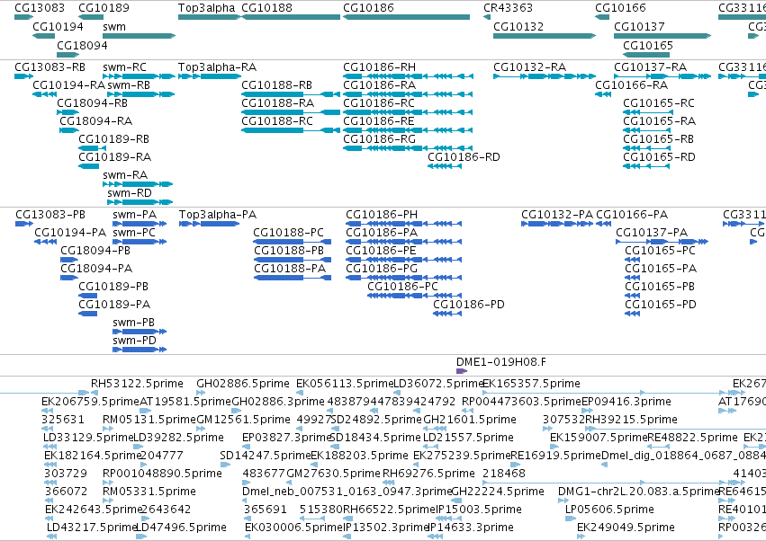Screen dimensions: 766x541
Task: Select transcript CG10186-RH
Action: (379, 67)
